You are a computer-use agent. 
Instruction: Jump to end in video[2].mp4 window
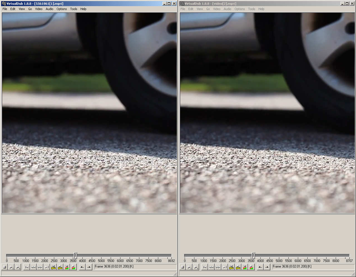pos(225,267)
